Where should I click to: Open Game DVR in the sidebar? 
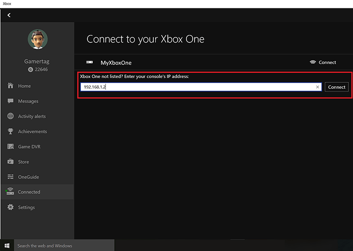[29, 147]
